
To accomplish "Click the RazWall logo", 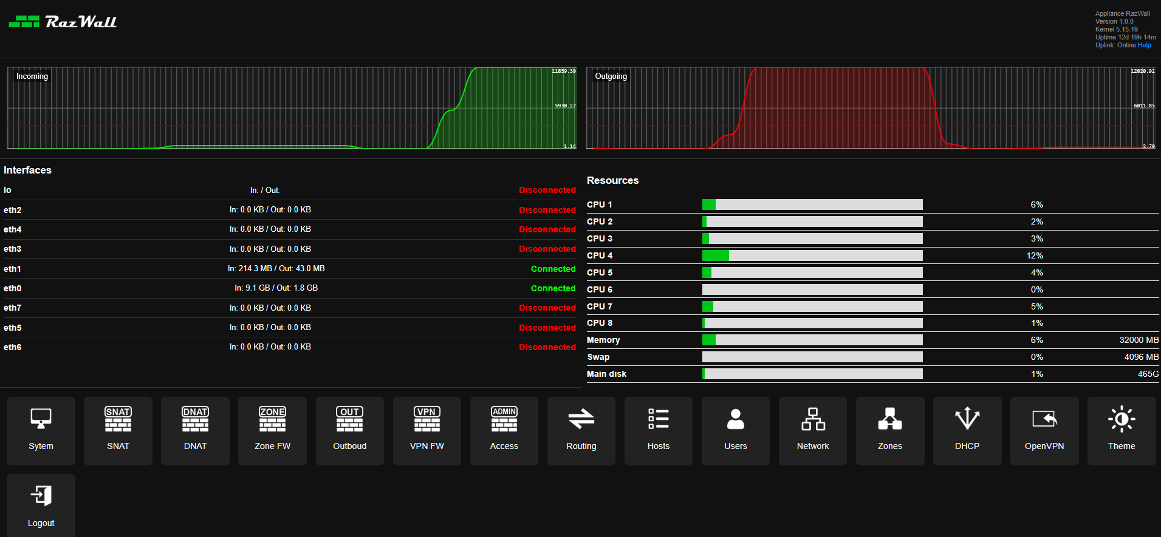I will click(63, 22).
